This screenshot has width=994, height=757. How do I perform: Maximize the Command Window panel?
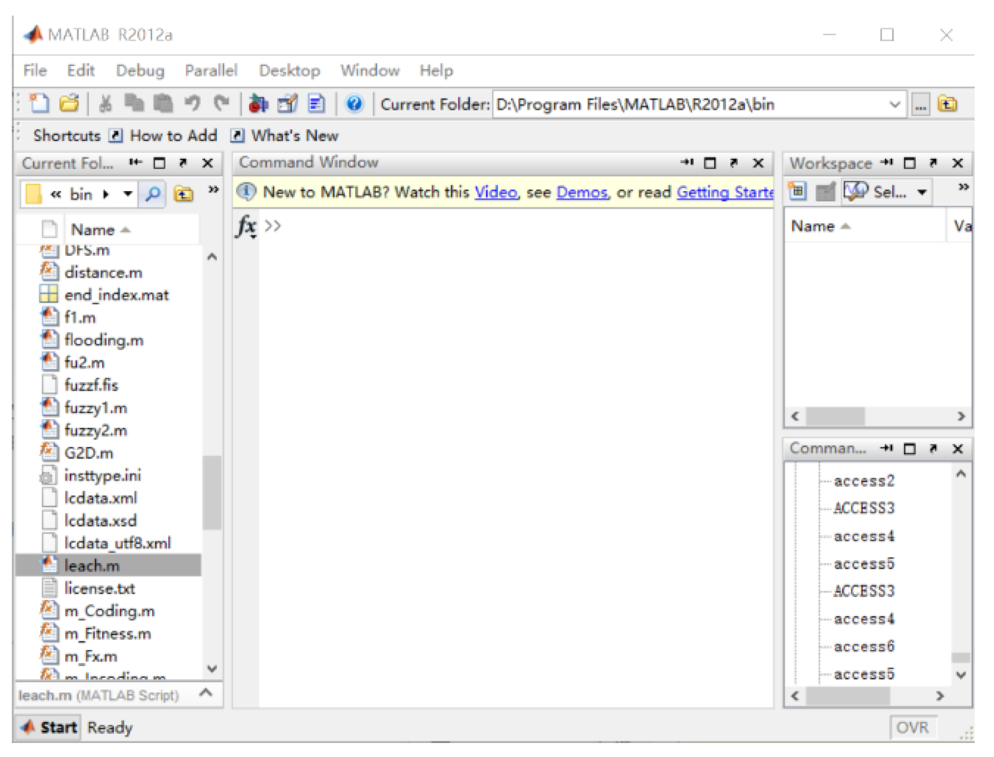[710, 163]
